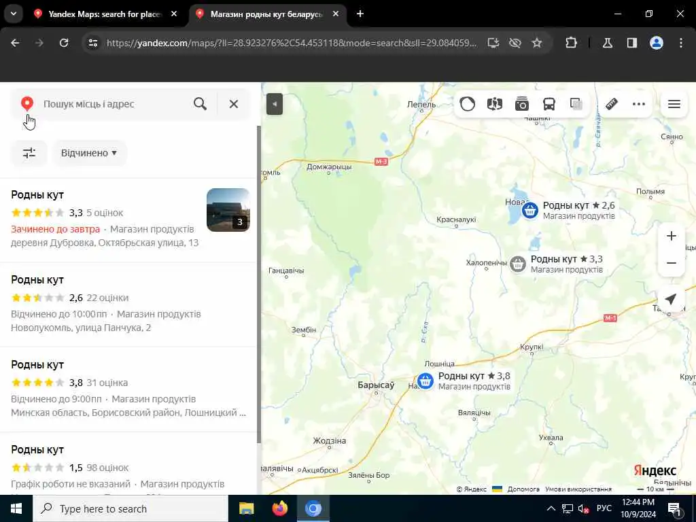The width and height of the screenshot is (696, 522).
Task: Close the Yandex Maps search tab
Action: [x=174, y=14]
